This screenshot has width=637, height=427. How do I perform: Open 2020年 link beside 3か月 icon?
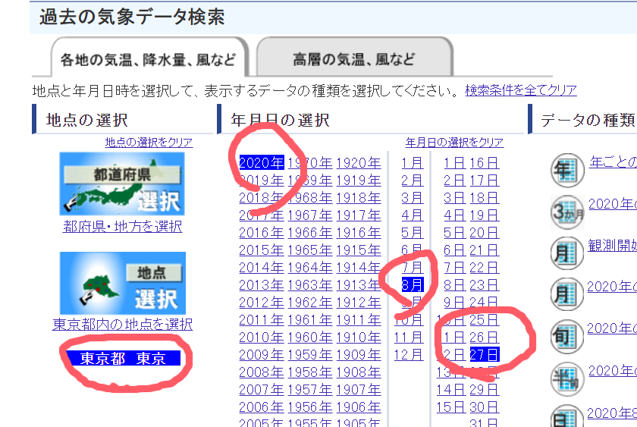pyautogui.click(x=613, y=203)
